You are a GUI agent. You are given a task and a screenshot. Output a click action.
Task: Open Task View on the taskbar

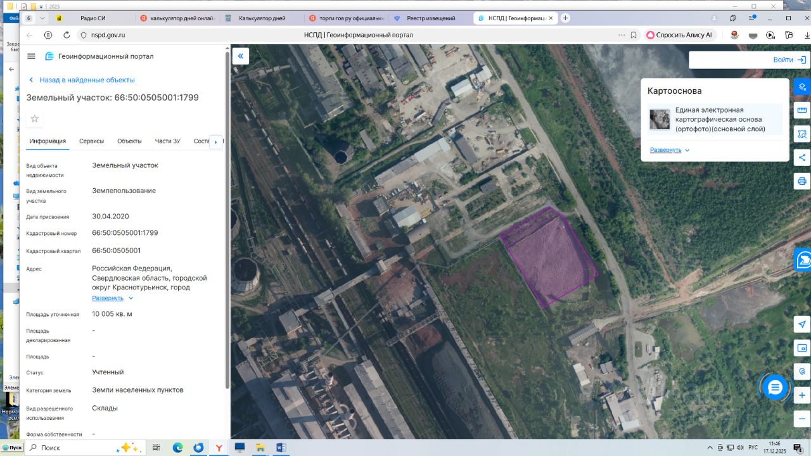point(156,448)
